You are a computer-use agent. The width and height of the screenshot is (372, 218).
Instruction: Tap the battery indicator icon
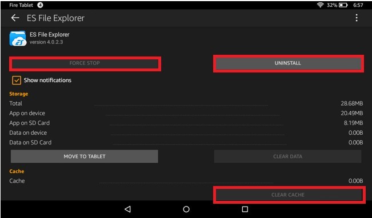coord(343,5)
